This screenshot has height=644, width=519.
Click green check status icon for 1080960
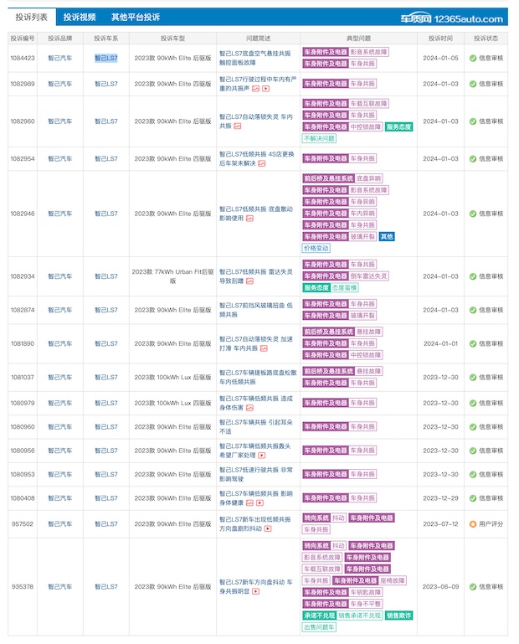[473, 427]
